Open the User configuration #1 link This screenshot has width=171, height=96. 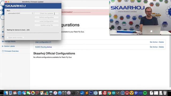[x=43, y=42]
